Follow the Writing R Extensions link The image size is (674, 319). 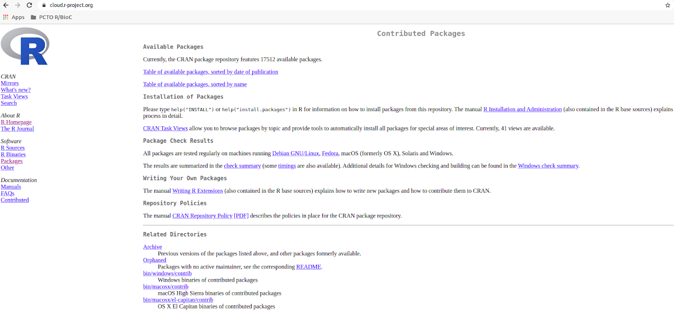[x=197, y=191]
